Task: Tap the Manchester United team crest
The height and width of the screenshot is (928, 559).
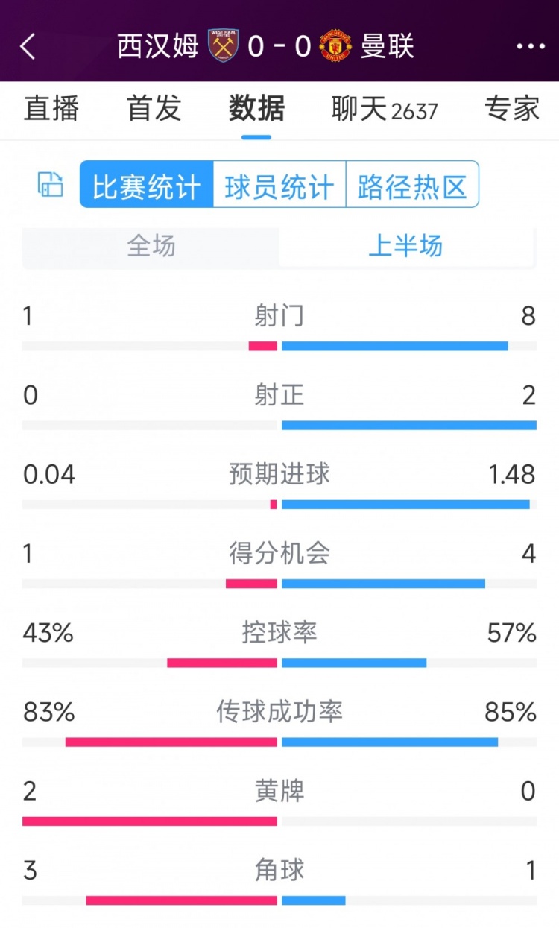Action: [335, 46]
